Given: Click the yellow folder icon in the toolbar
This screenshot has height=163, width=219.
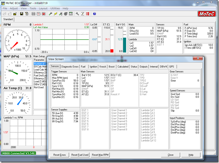Looking at the screenshot, I should coord(15,14).
